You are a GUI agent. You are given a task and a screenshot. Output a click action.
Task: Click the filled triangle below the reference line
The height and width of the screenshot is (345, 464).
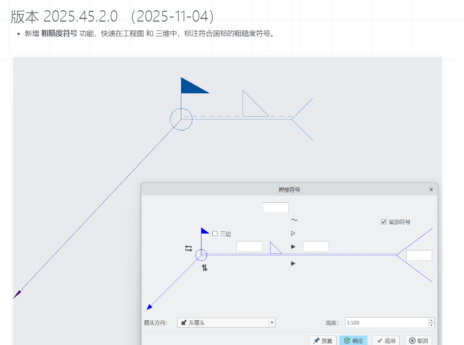pos(293,263)
